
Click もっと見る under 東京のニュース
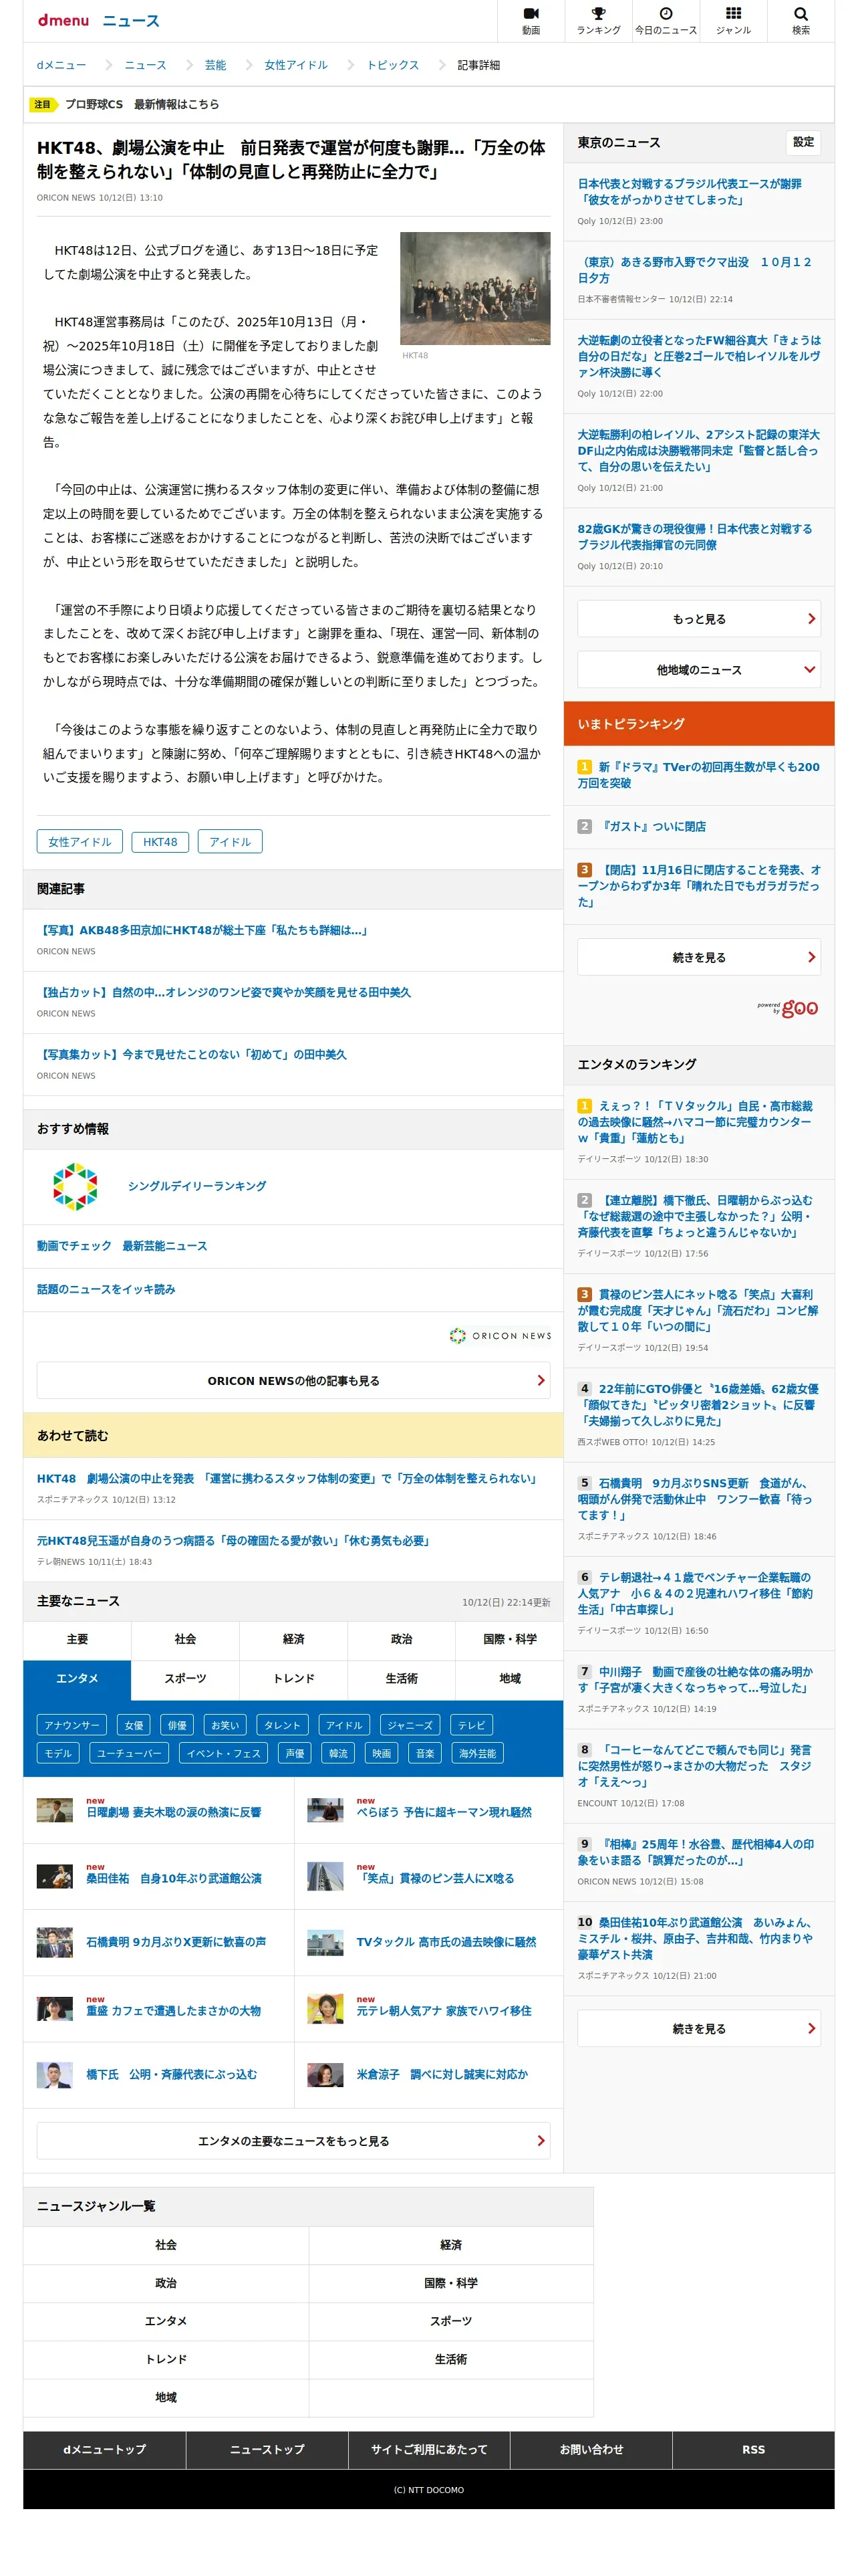tap(698, 618)
